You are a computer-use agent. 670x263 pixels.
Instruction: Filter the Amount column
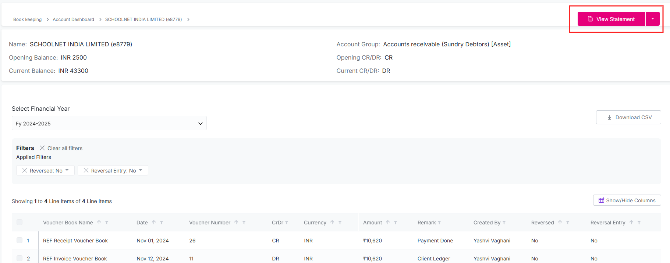pos(396,223)
